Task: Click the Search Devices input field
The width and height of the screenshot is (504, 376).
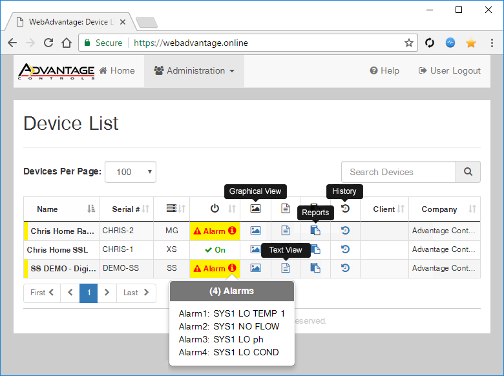Action: [x=399, y=172]
